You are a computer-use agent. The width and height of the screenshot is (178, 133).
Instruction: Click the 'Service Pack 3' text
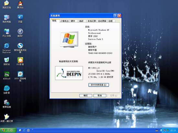click(x=95, y=39)
